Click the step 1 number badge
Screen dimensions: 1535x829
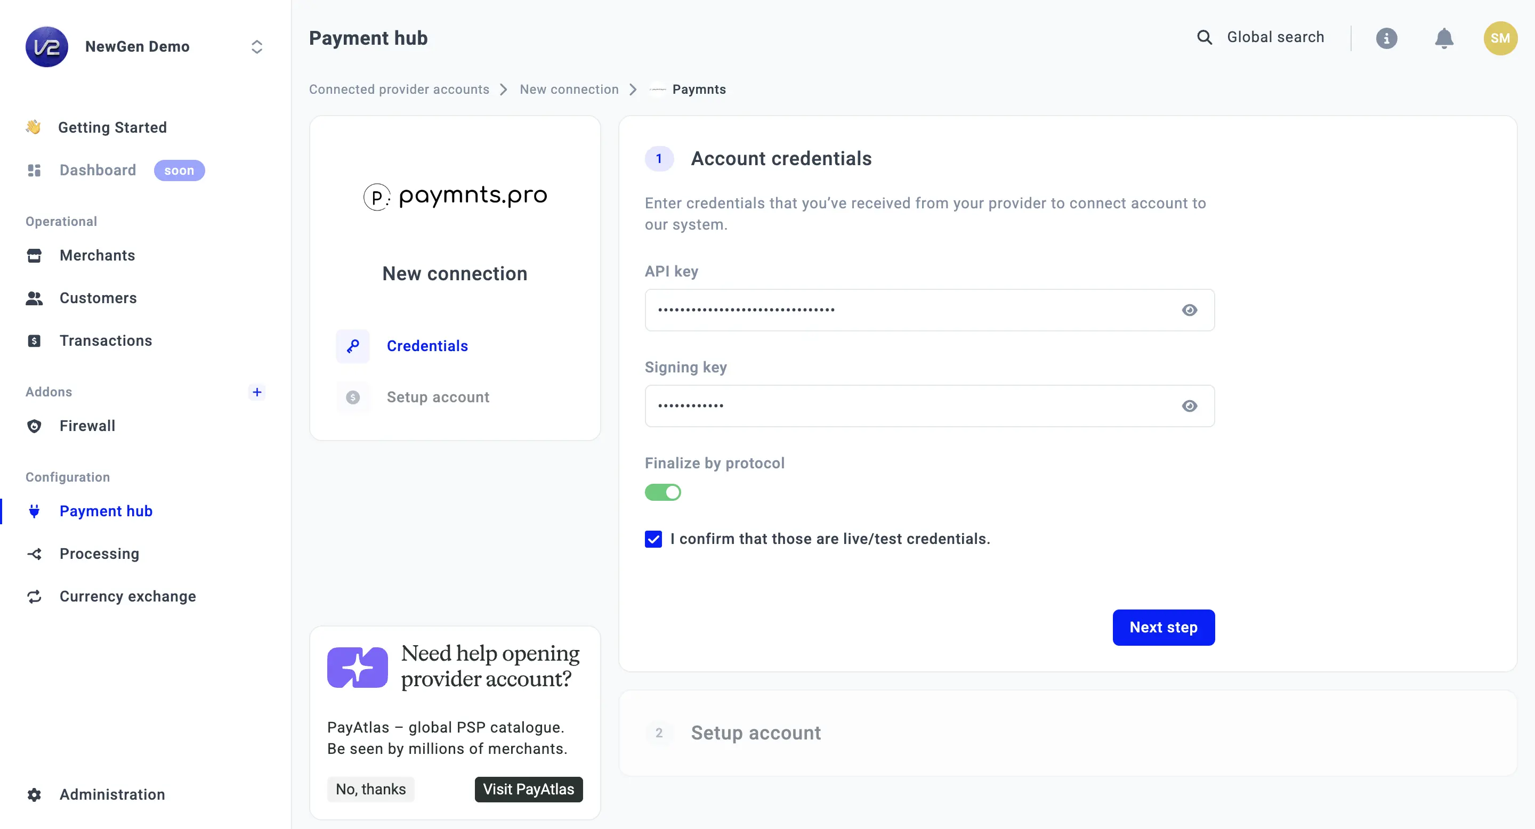(659, 158)
